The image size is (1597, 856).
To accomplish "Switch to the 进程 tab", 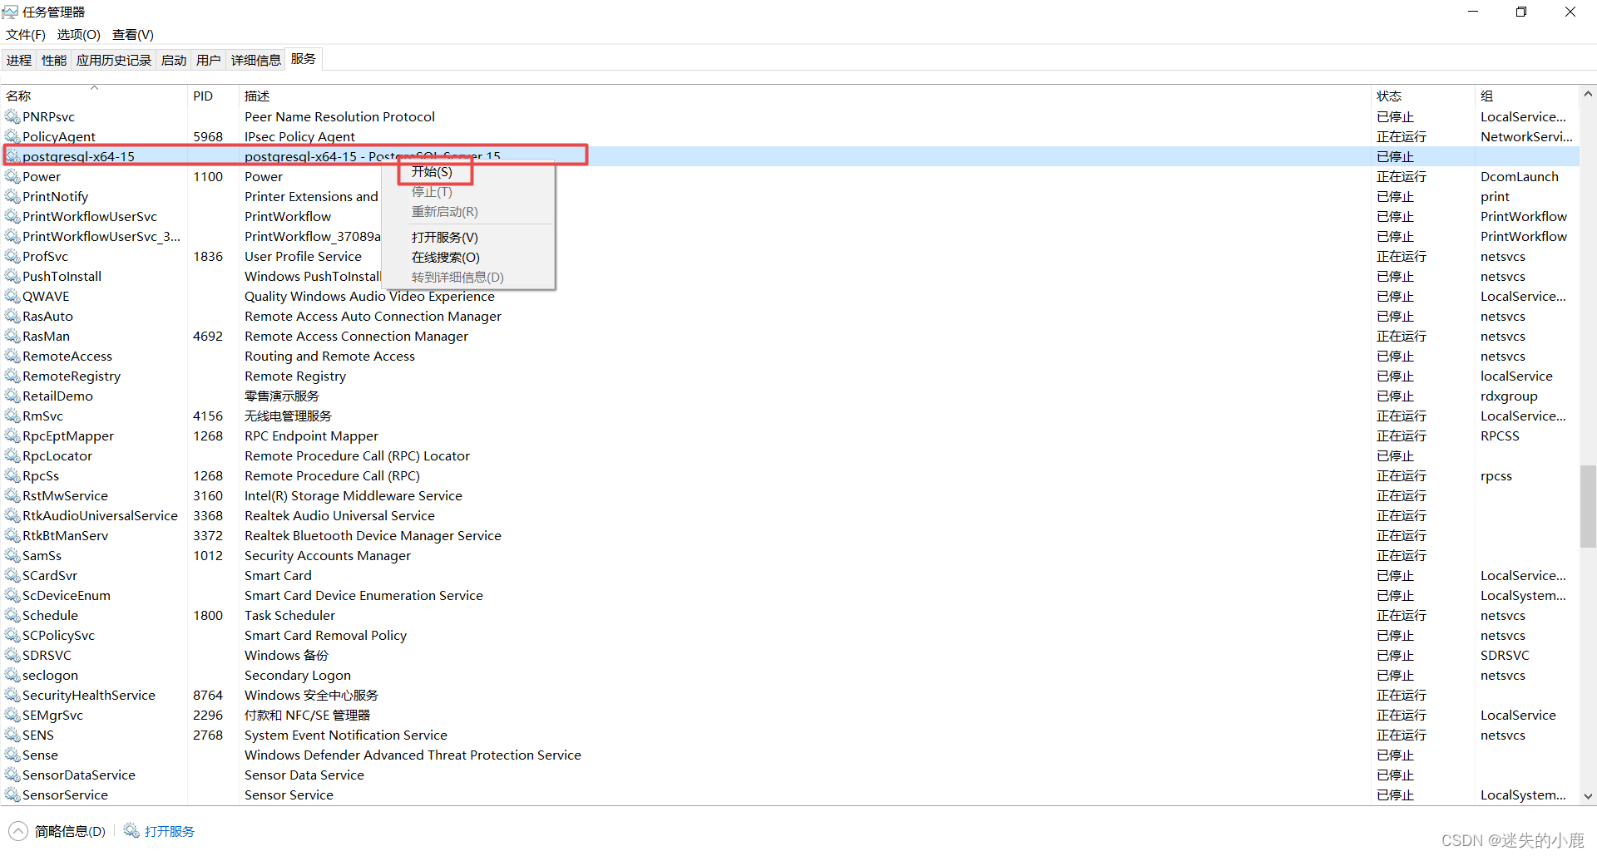I will click(19, 60).
